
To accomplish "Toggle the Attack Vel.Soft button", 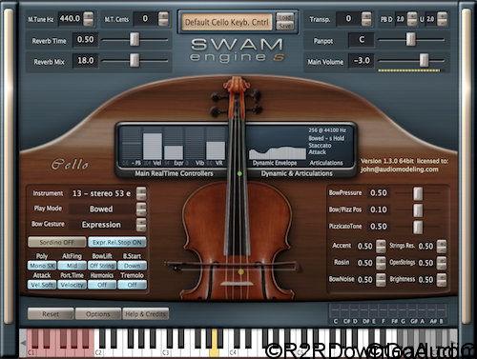I will pos(42,285).
